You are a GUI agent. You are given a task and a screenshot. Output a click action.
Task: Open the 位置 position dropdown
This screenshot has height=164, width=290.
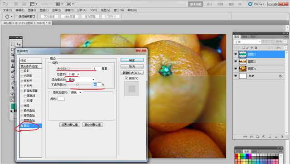(73, 74)
